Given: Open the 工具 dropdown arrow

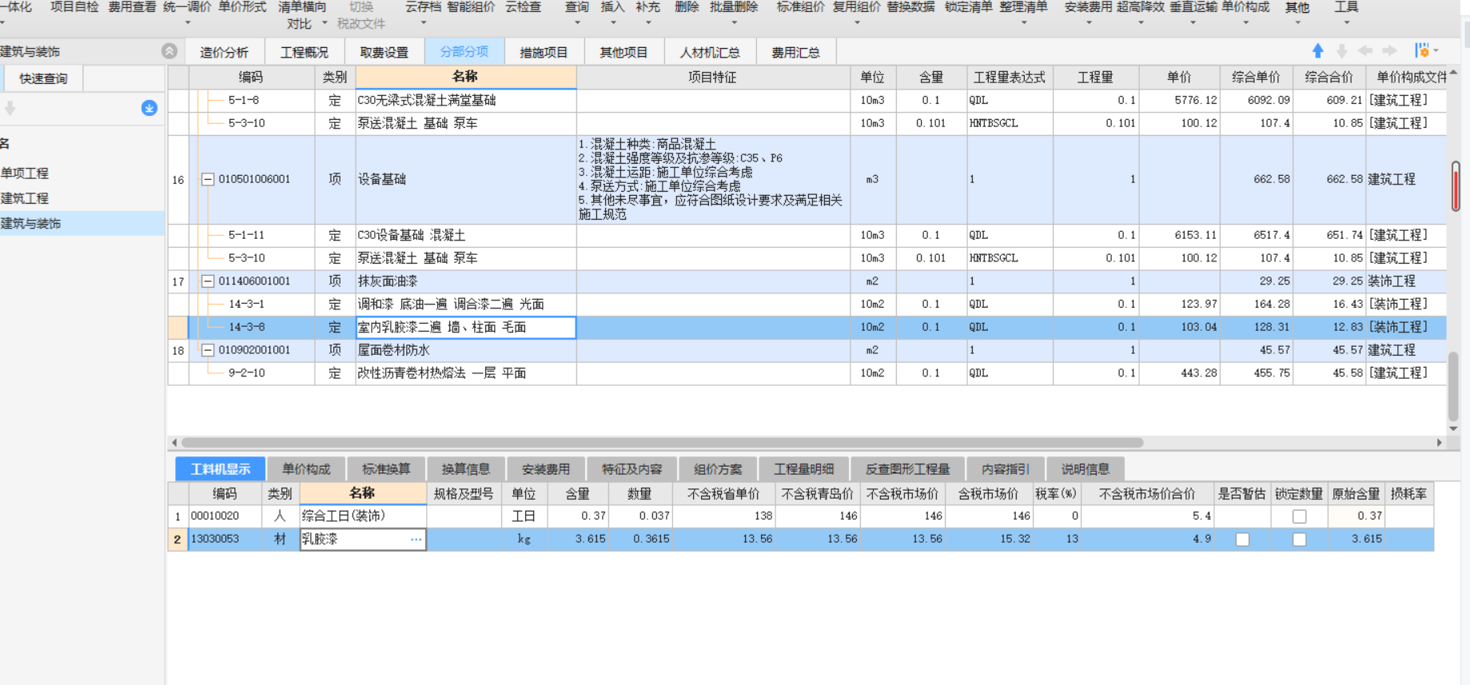Looking at the screenshot, I should click(x=1347, y=23).
